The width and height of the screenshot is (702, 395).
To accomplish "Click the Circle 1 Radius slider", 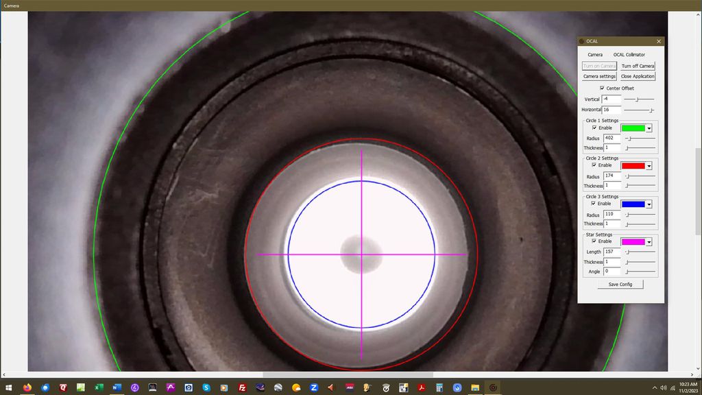I will (640, 139).
